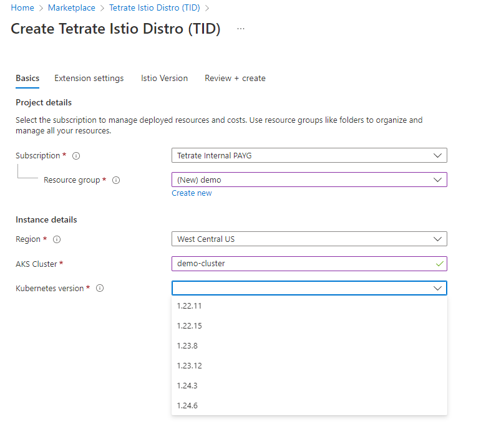Go to Review + create tab

pos(235,79)
